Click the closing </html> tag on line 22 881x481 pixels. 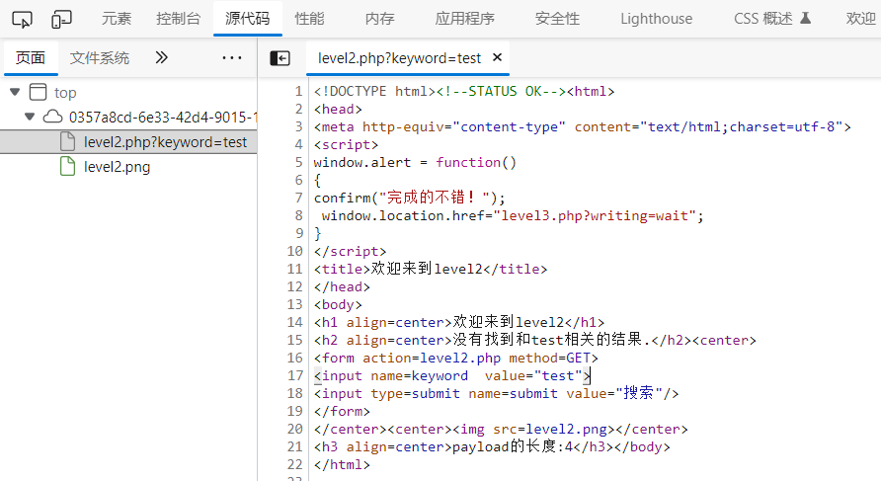(x=342, y=465)
